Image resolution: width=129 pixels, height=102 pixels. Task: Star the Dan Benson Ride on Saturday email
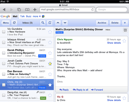click(50, 74)
